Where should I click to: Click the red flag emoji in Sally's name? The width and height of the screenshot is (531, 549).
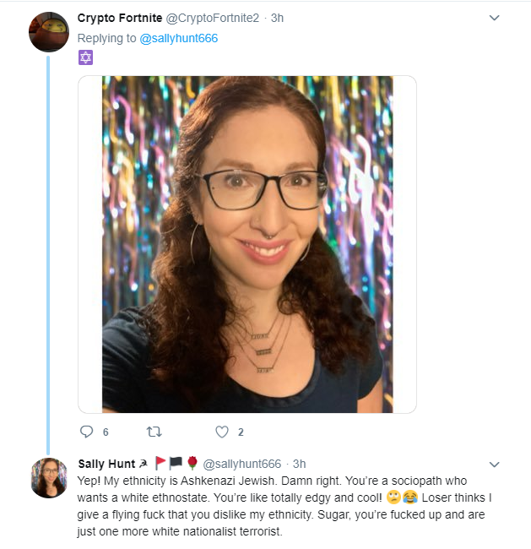pyautogui.click(x=160, y=463)
